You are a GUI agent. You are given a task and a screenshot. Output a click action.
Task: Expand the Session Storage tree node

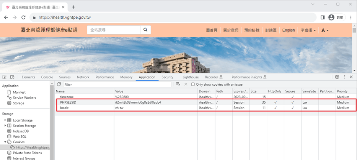[x=5, y=126]
